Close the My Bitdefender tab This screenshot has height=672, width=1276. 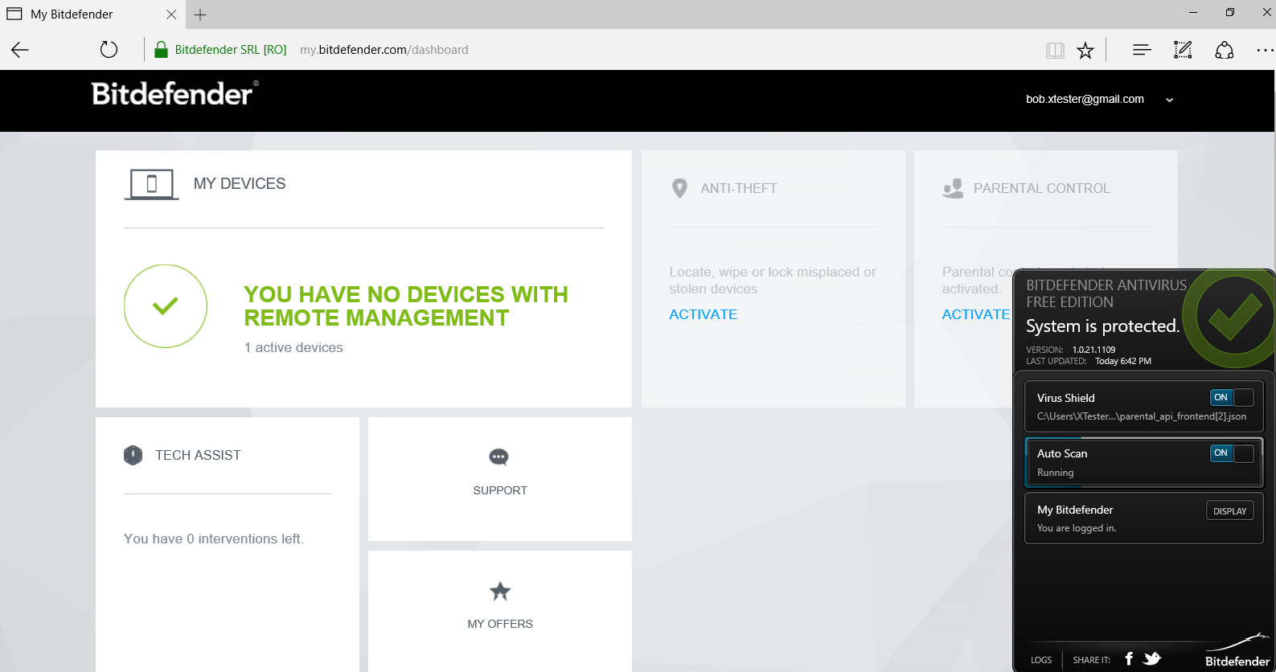171,14
